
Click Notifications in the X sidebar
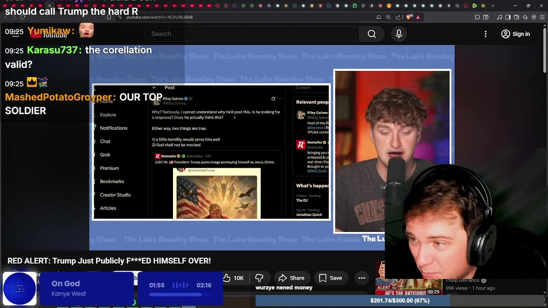coord(113,128)
